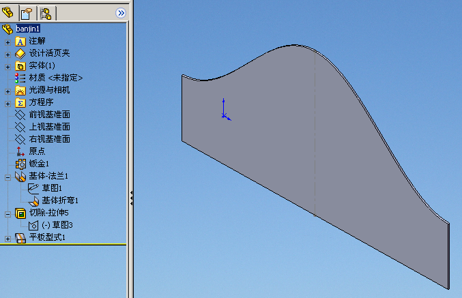Click the 光源与相机 lights folder icon

(x=20, y=91)
